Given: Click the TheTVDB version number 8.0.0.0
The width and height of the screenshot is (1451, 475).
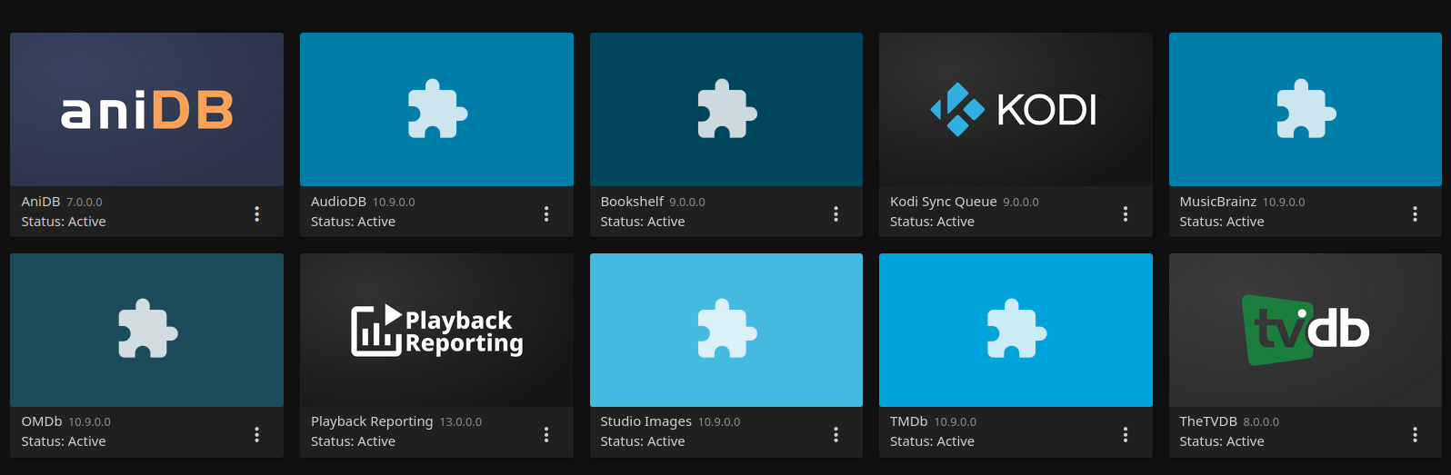Looking at the screenshot, I should pos(1261,422).
